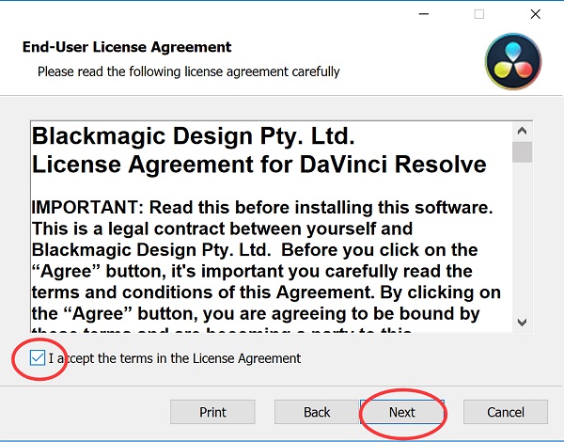
Task: Click the license text scrollbar thumb
Action: tap(522, 152)
